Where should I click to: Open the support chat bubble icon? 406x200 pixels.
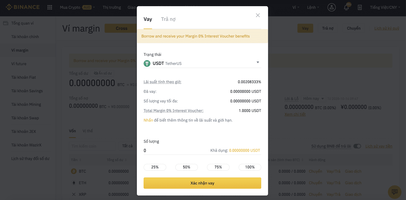(x=395, y=192)
